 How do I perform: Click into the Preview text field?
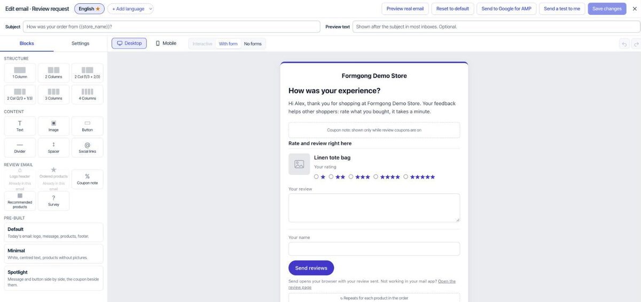[496, 27]
